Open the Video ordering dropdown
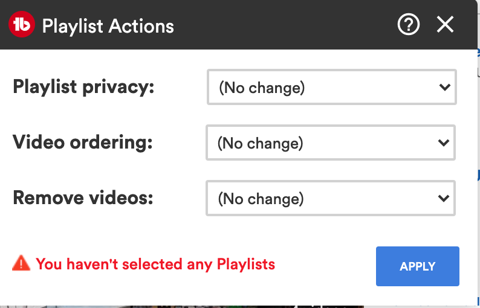Screen dimensions: 480x308 [330, 143]
